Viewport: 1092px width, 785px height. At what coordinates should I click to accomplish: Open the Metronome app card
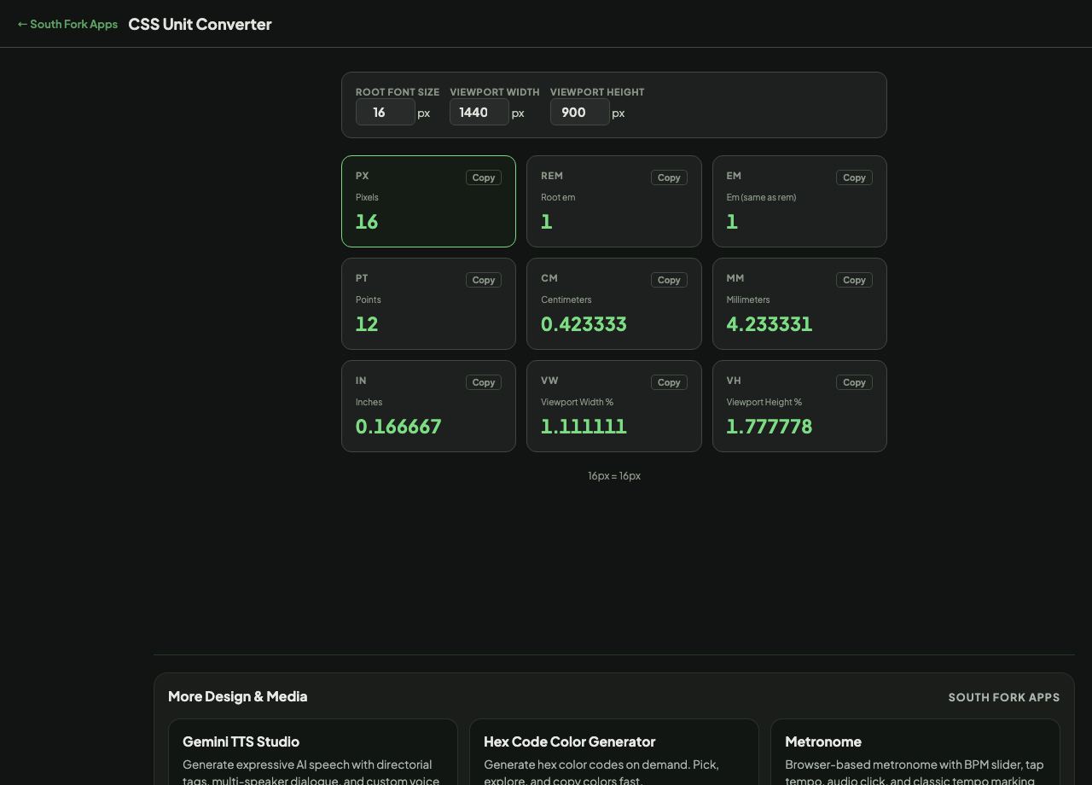pos(915,753)
